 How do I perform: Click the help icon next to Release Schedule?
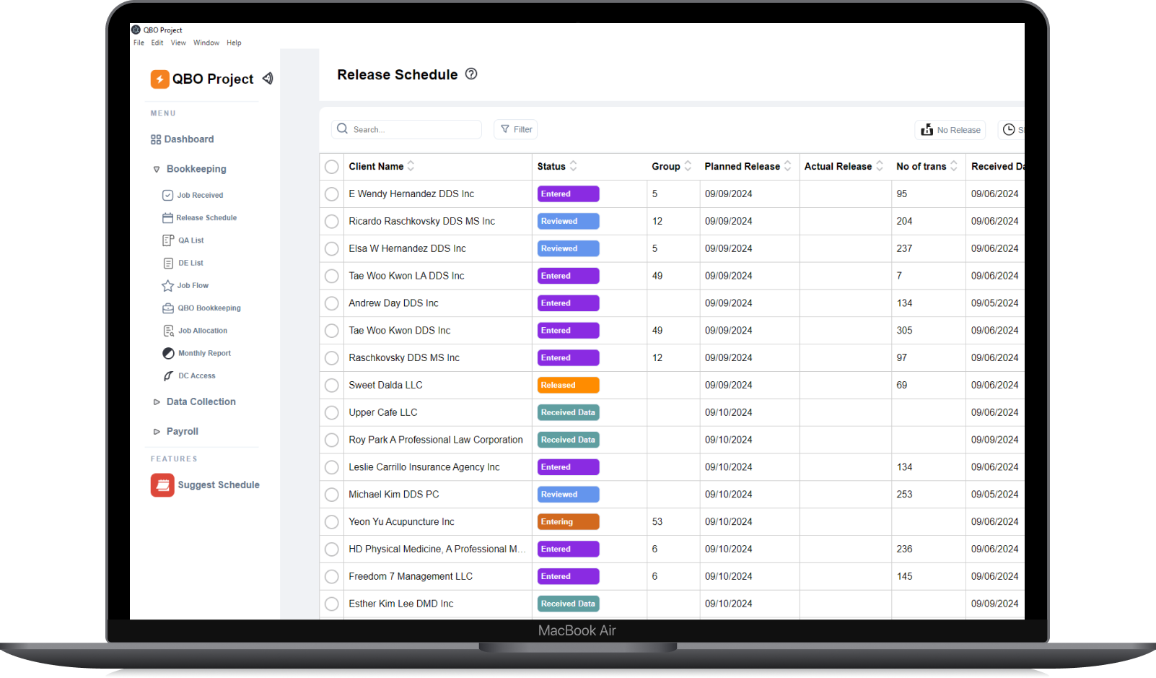[x=471, y=74]
